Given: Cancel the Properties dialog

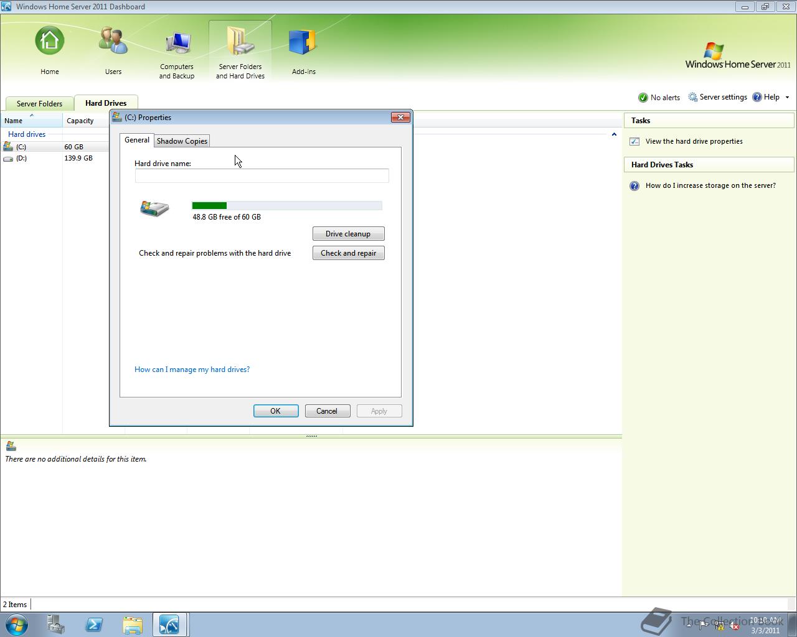Looking at the screenshot, I should (x=327, y=411).
